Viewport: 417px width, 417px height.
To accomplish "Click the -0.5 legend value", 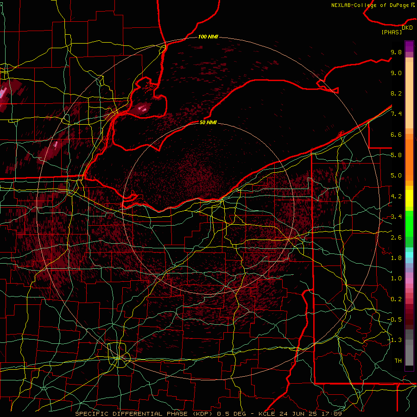I will tap(394, 320).
